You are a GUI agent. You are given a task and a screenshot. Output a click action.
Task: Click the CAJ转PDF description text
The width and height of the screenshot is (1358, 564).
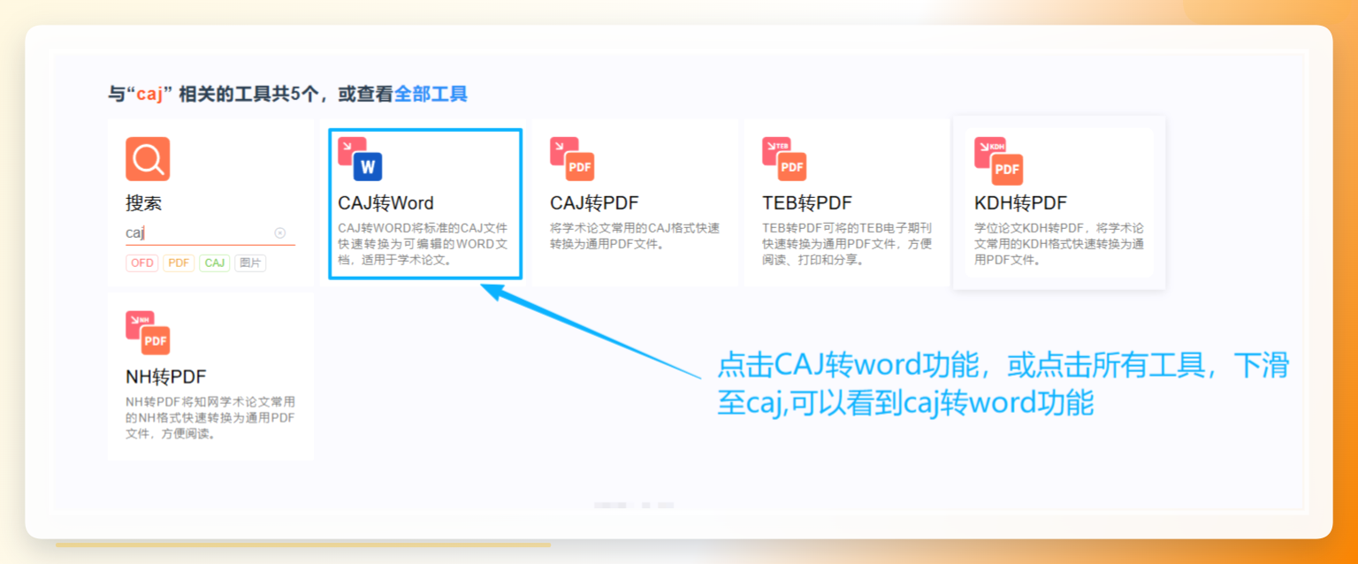(635, 236)
